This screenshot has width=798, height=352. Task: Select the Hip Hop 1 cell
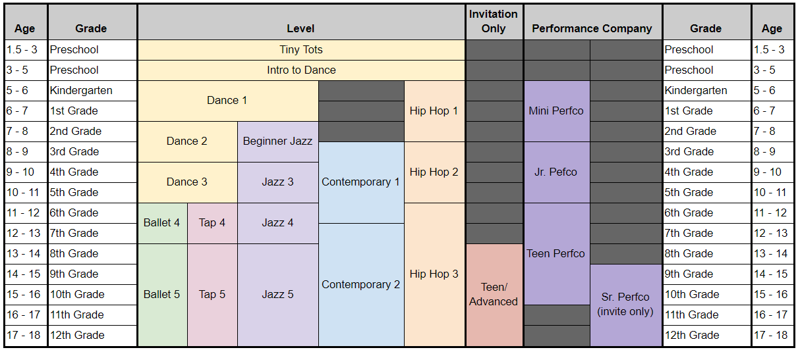coord(434,111)
